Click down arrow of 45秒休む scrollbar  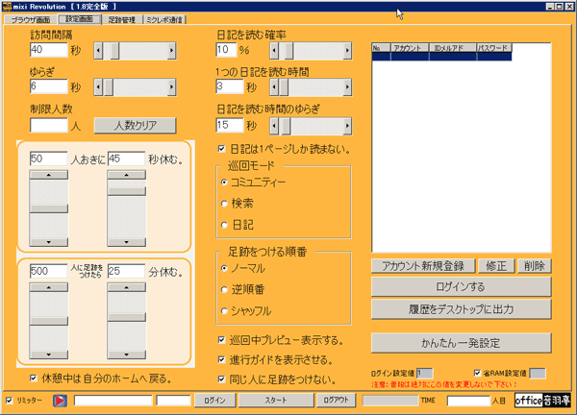pyautogui.click(x=127, y=242)
